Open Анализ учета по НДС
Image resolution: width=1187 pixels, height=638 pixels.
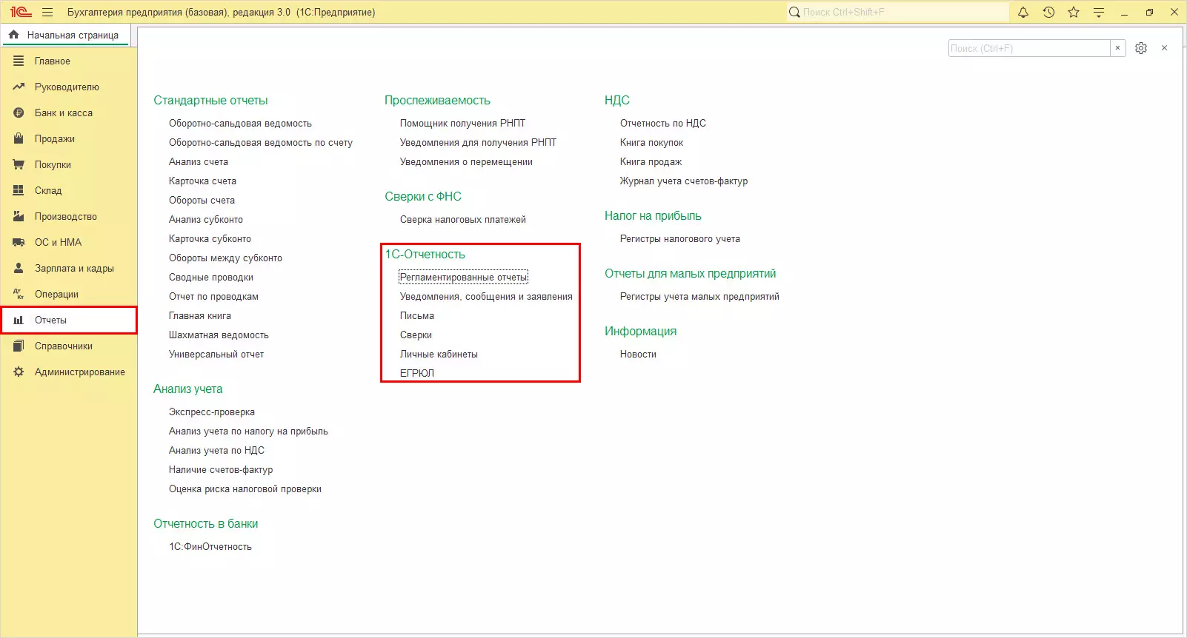pos(216,450)
